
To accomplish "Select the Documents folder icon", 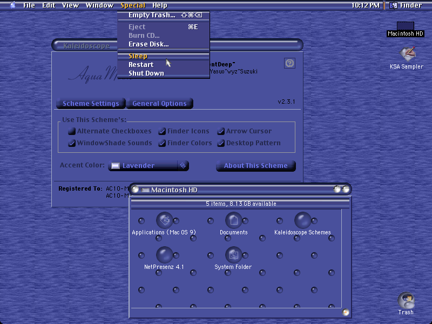I will 234,220.
